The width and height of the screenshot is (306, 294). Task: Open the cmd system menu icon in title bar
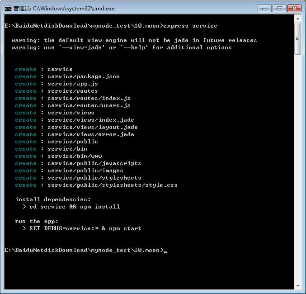pos(8,9)
